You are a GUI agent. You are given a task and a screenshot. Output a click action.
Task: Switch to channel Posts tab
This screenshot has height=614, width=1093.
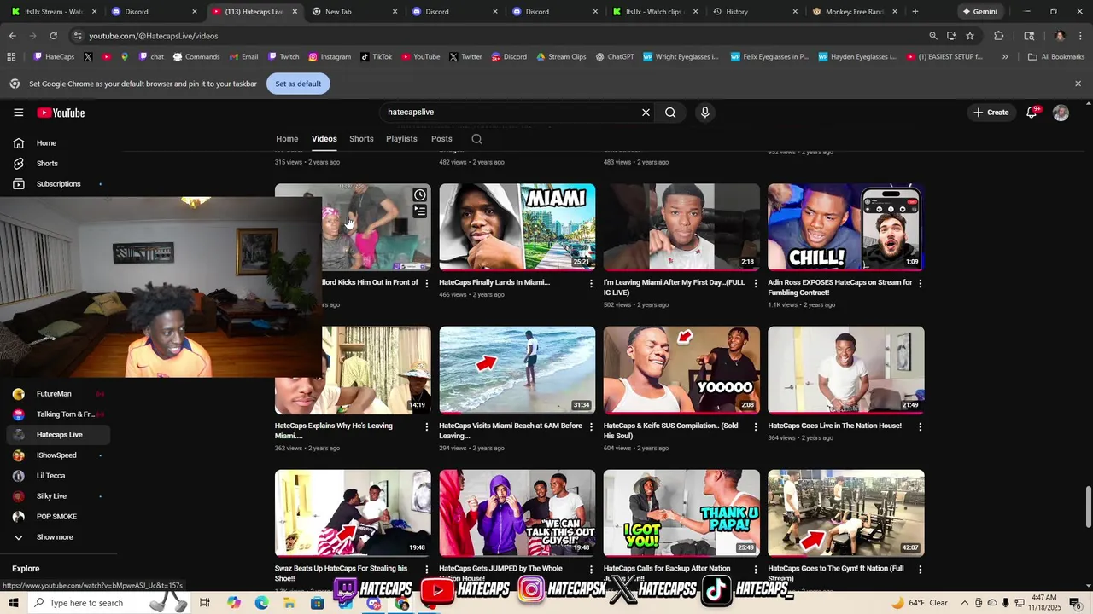tap(441, 139)
